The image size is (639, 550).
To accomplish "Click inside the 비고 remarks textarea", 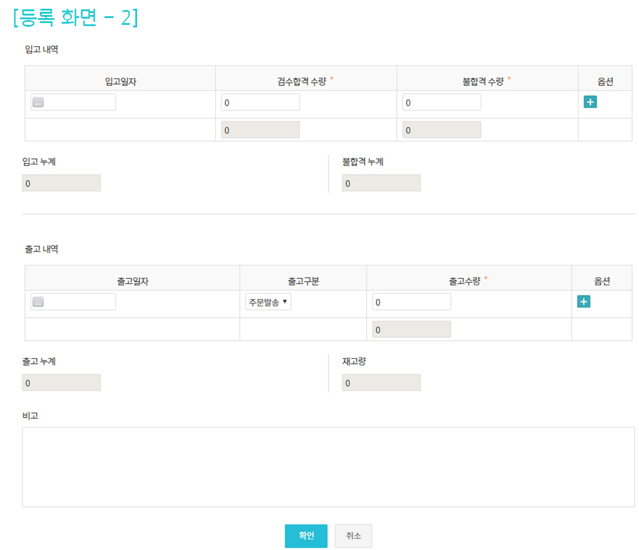I will coord(328,467).
